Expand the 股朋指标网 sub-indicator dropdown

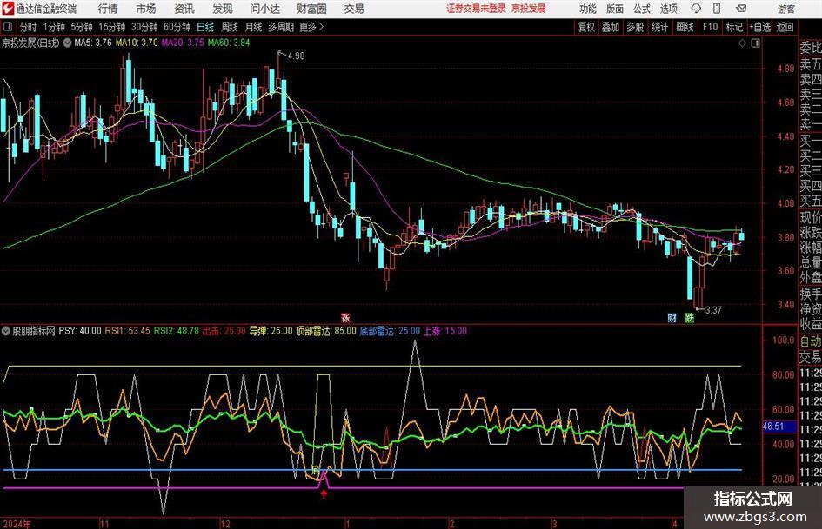(6, 331)
